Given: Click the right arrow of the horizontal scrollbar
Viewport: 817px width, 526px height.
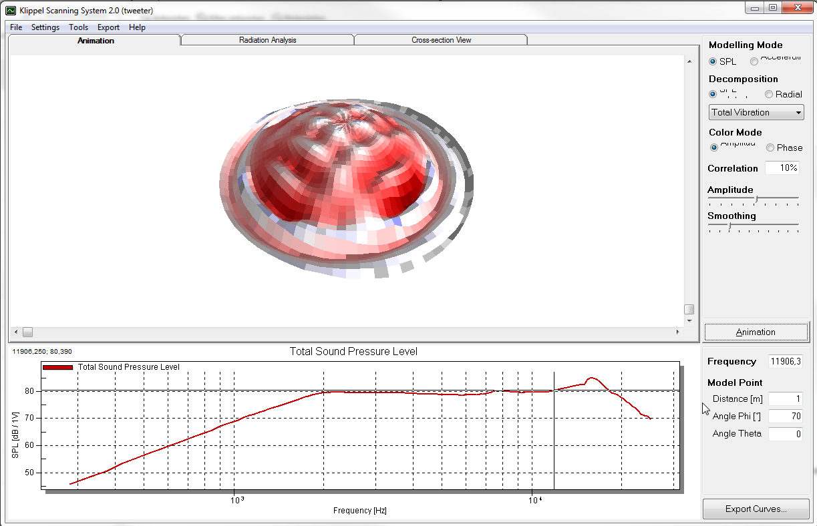Looking at the screenshot, I should [678, 332].
